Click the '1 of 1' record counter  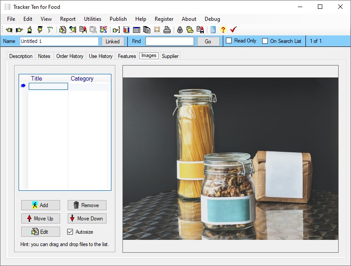point(316,41)
